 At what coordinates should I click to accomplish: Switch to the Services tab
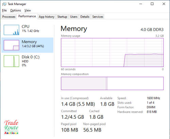pos(98,17)
